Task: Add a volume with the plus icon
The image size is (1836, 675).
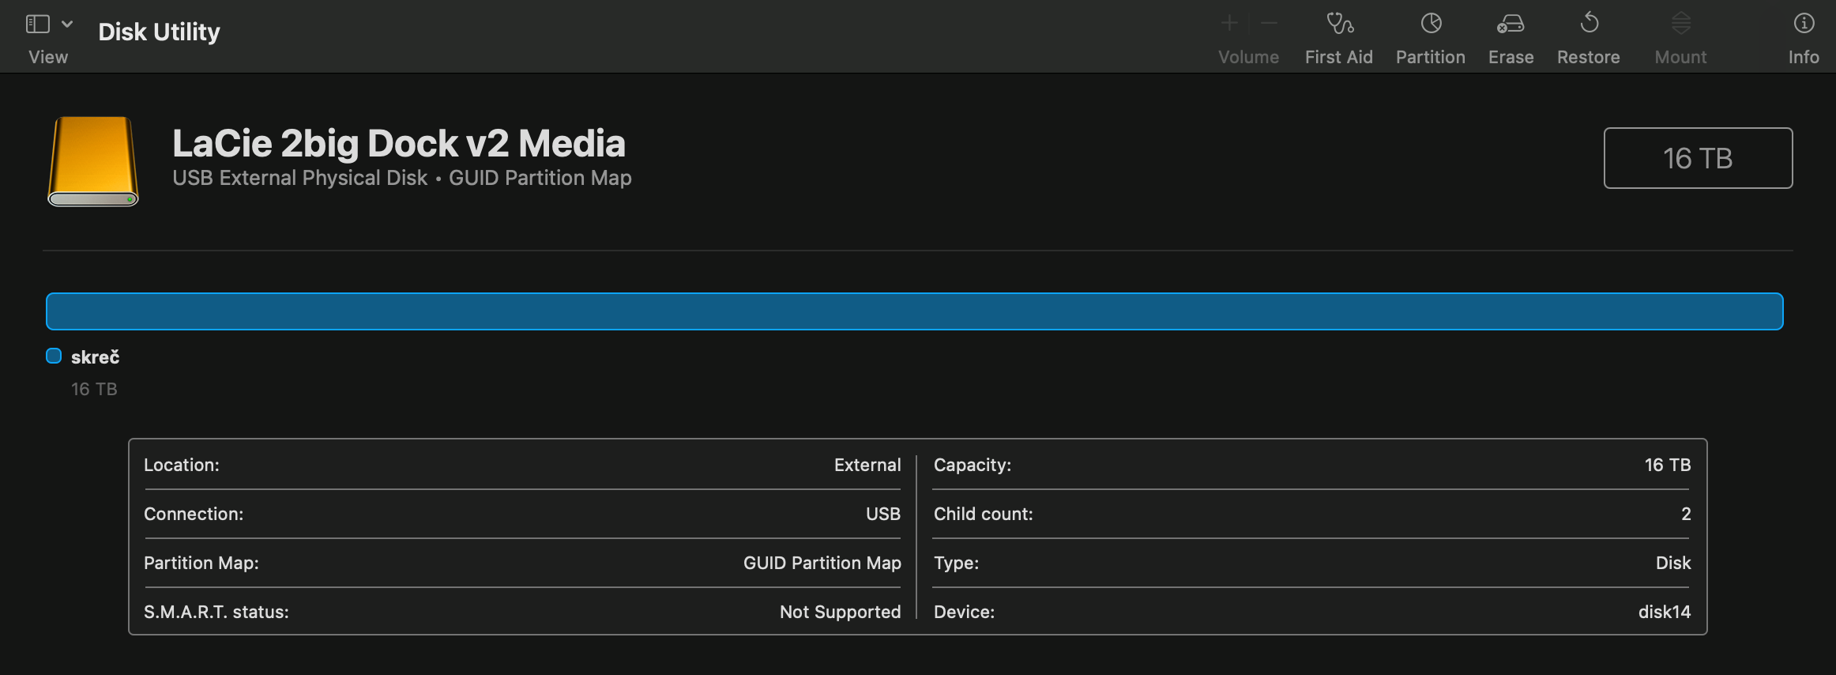Action: tap(1229, 24)
